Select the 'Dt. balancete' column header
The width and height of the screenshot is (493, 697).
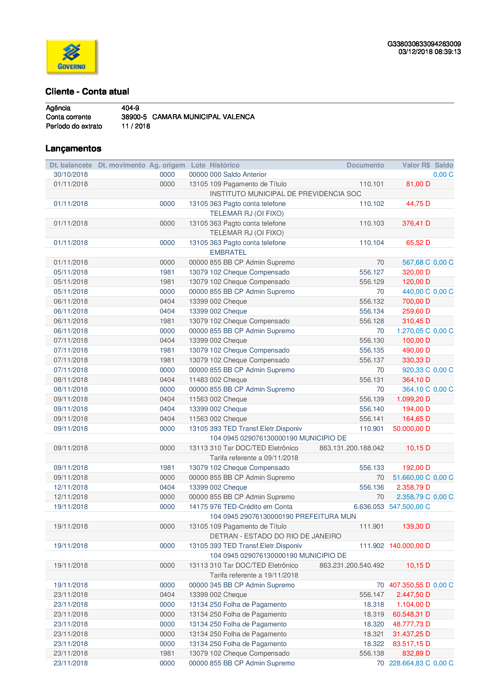(71, 165)
